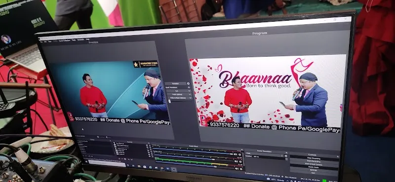The image size is (395, 182).
Task: Move the selected scene down
Action: 92,156
